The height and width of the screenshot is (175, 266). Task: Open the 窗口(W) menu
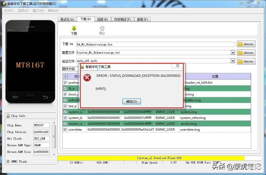coord(38,11)
